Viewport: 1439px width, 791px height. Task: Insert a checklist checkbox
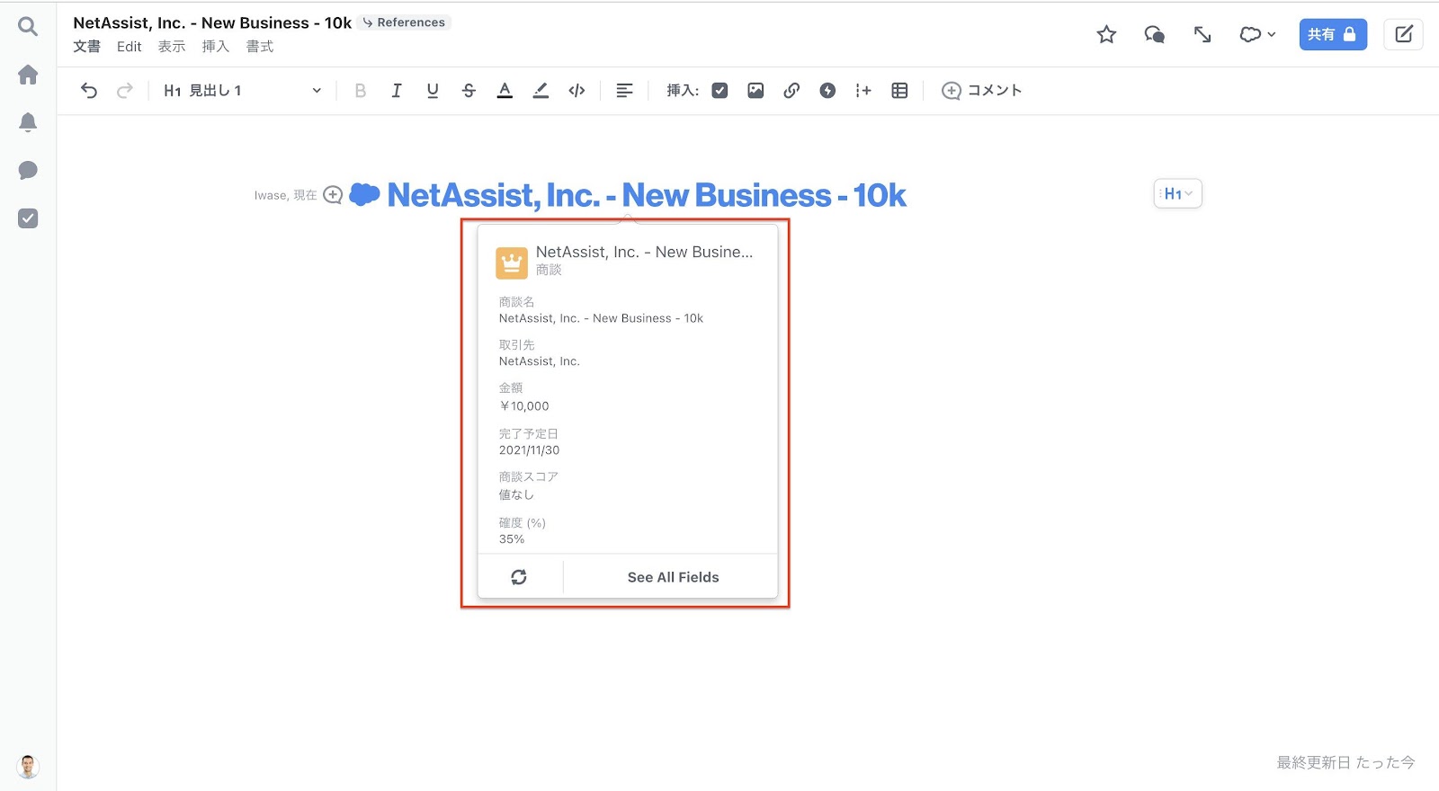[x=719, y=90]
